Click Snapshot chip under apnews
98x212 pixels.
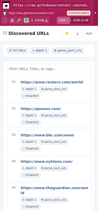point(31,122)
